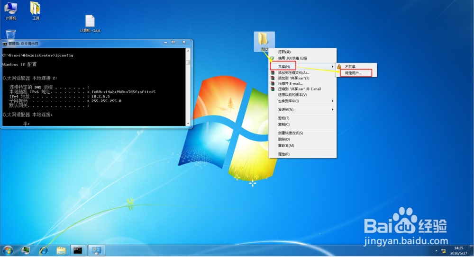Choose 删除(D) in context menu
This screenshot has width=474, height=257.
[x=302, y=139]
